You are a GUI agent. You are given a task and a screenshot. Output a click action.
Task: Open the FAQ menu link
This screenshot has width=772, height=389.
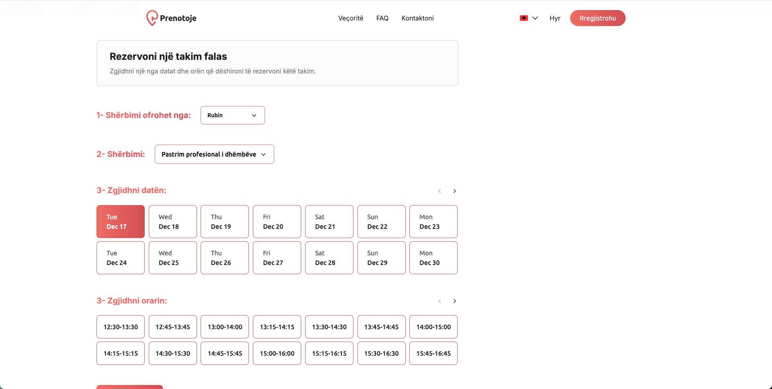pyautogui.click(x=382, y=18)
